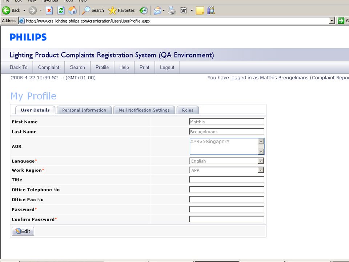Open the Complaint navigation menu

tap(49, 67)
